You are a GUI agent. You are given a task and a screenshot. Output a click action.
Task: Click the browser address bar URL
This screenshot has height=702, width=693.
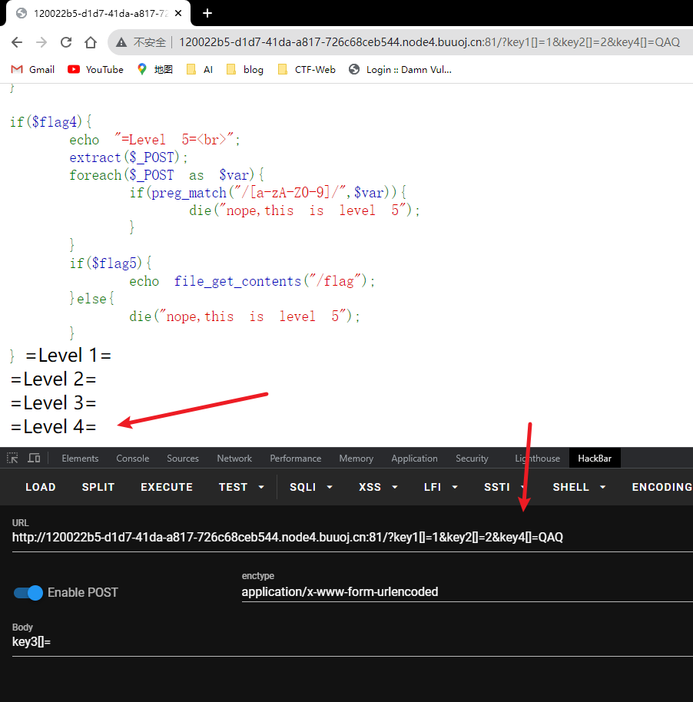pyautogui.click(x=429, y=42)
